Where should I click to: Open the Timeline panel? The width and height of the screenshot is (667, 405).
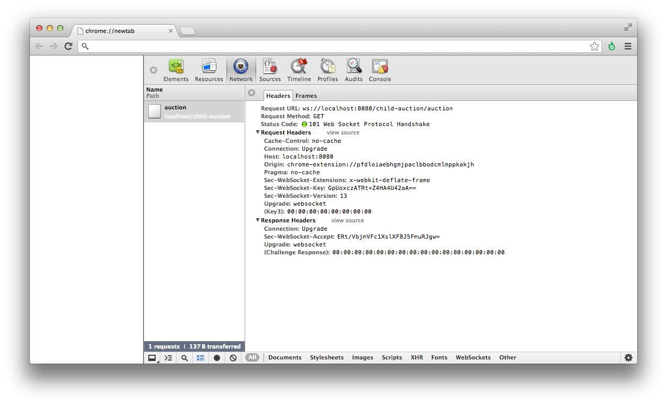299,70
